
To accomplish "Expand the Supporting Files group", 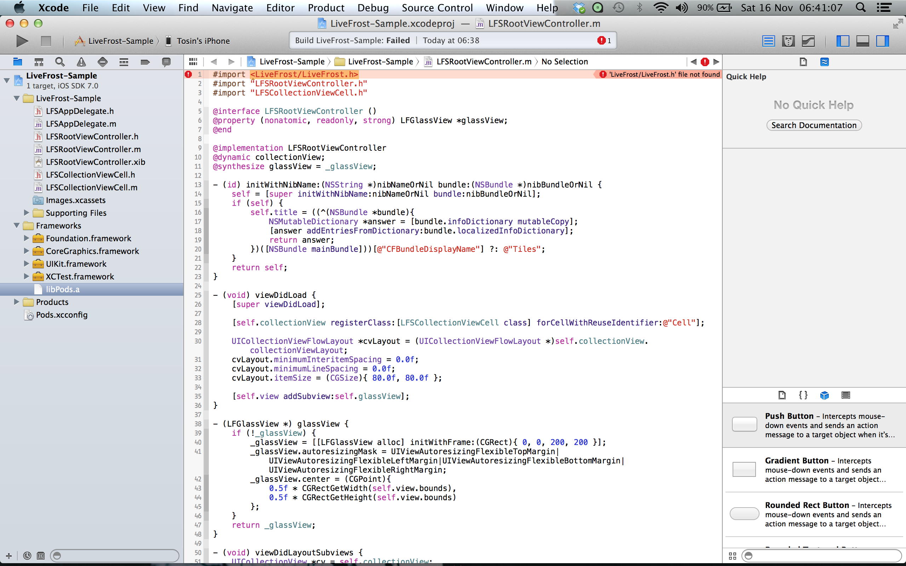I will [x=26, y=213].
